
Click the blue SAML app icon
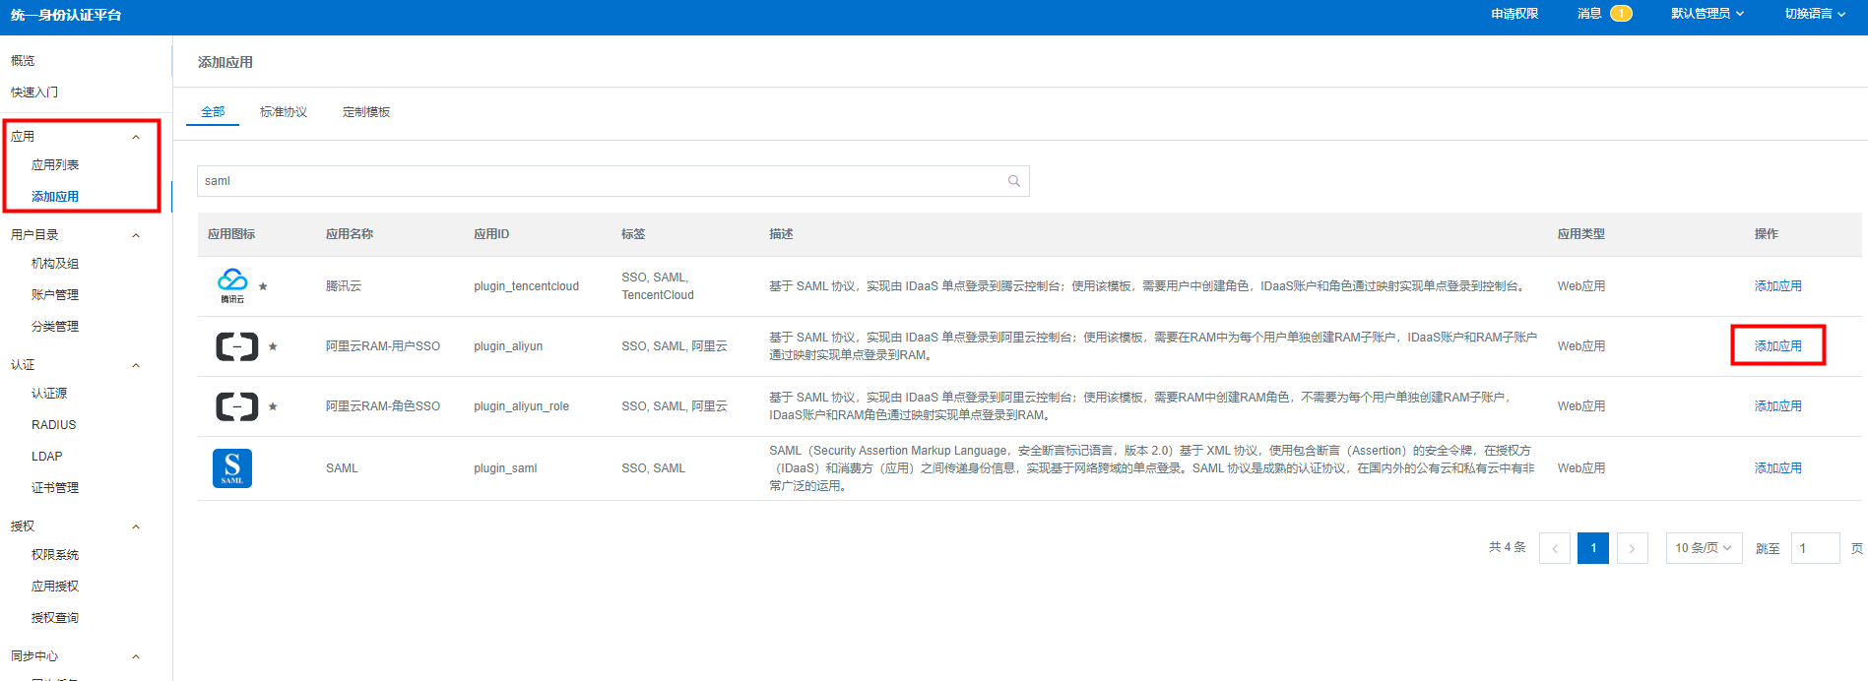(x=232, y=468)
